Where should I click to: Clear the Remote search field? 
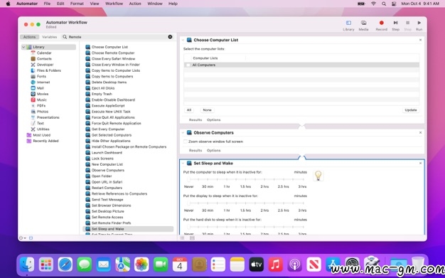coord(170,37)
